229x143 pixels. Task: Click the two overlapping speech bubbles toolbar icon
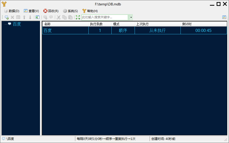coord(45,17)
